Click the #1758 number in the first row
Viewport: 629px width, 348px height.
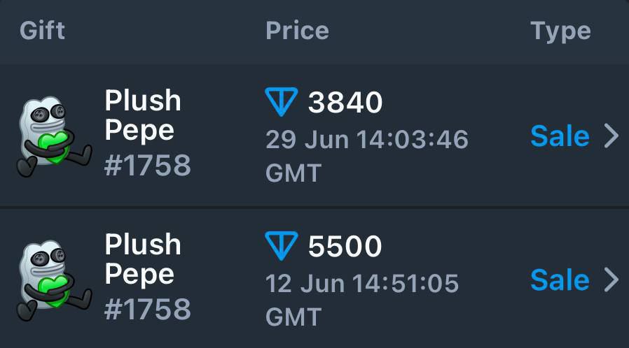[148, 165]
